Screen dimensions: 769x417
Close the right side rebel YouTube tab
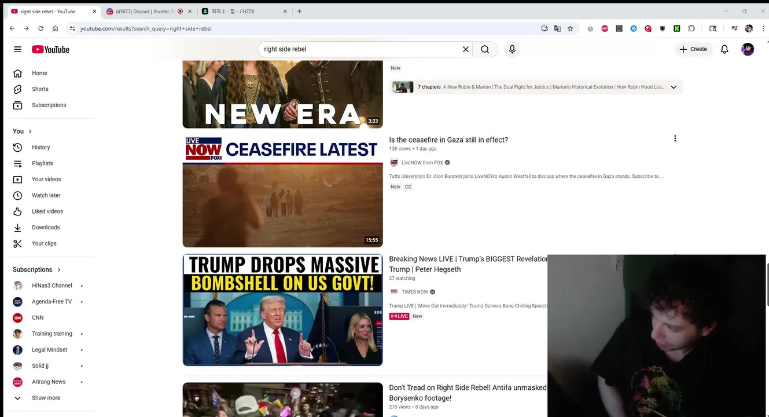(x=94, y=12)
